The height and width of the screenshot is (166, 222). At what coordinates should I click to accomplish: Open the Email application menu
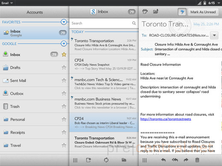(7, 3)
